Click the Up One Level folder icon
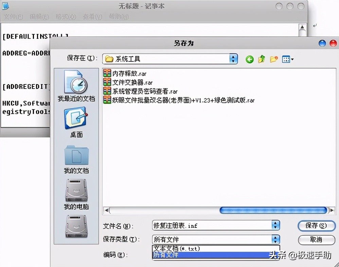Image resolution: width=339 pixels, height=267 pixels. tap(262, 59)
